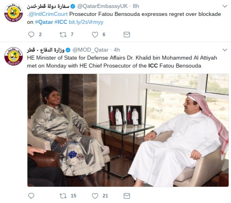This screenshot has height=203, width=231.
Task: View the meeting photo in MOD_Qatar tweet
Action: pyautogui.click(x=128, y=130)
